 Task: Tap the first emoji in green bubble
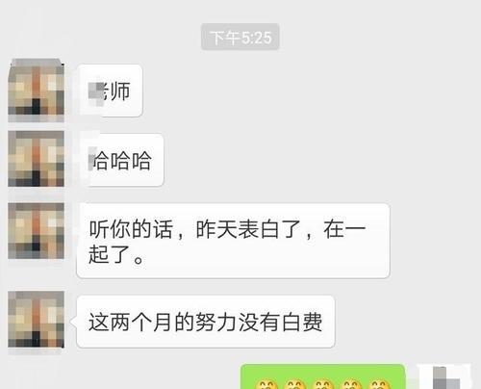(x=266, y=384)
